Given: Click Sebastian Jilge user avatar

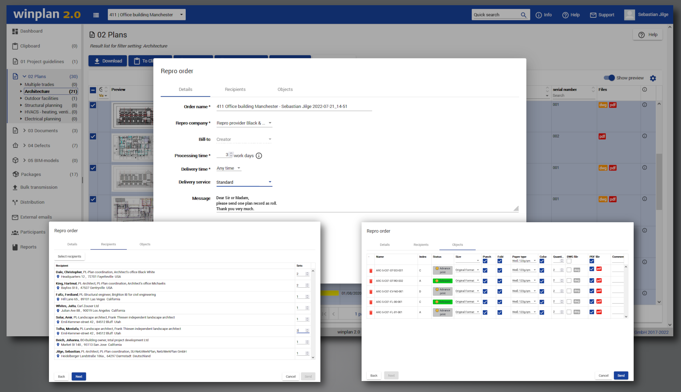Looking at the screenshot, I should (629, 15).
